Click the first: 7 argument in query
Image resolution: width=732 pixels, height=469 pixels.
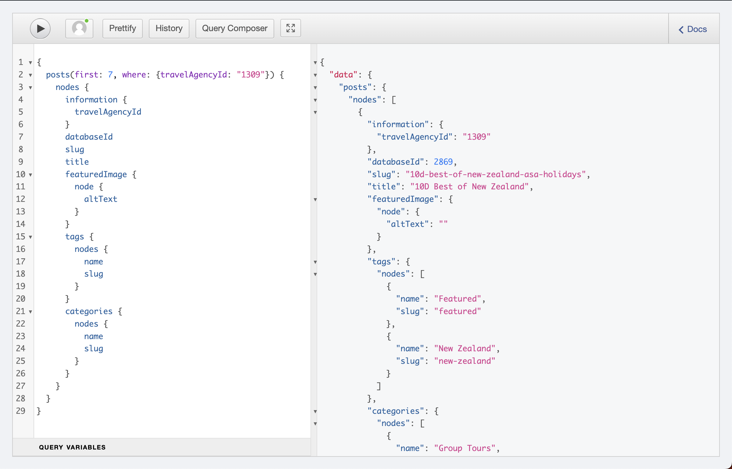click(94, 75)
